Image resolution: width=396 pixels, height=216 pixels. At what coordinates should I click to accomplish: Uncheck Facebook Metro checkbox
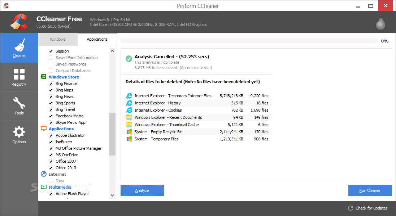(51, 116)
